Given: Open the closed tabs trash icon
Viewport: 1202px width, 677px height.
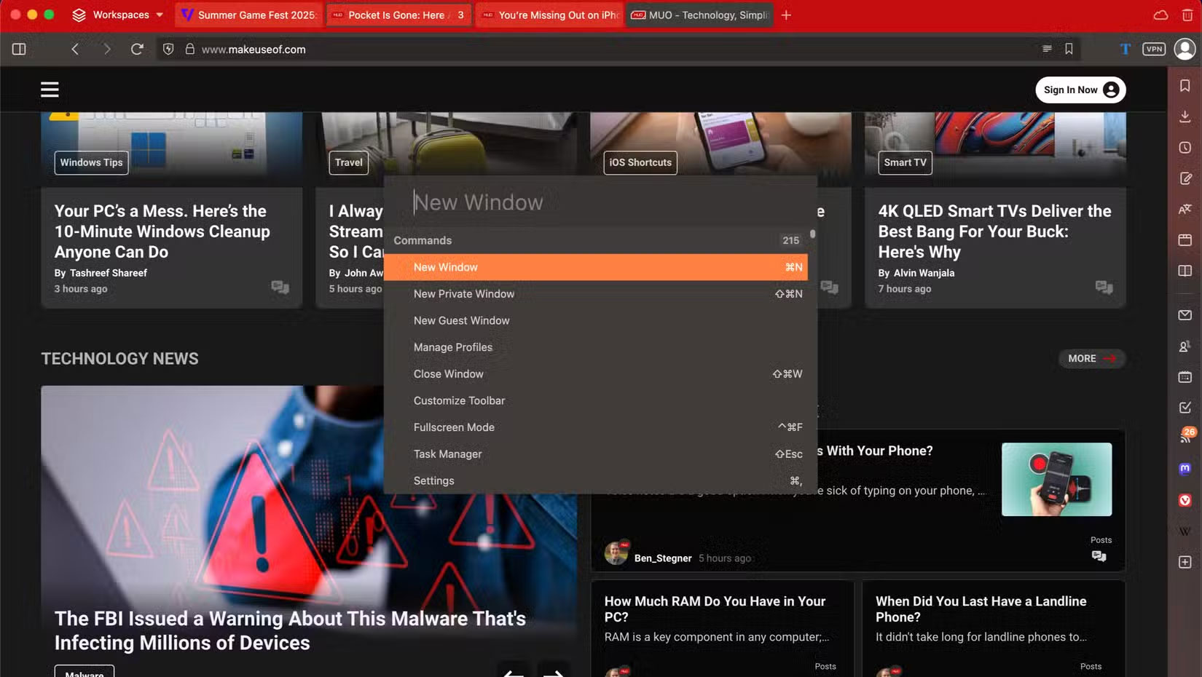Looking at the screenshot, I should (x=1187, y=15).
